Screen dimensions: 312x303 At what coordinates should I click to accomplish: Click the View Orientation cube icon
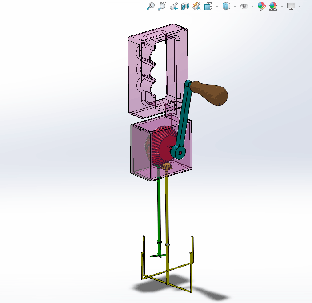pos(208,6)
